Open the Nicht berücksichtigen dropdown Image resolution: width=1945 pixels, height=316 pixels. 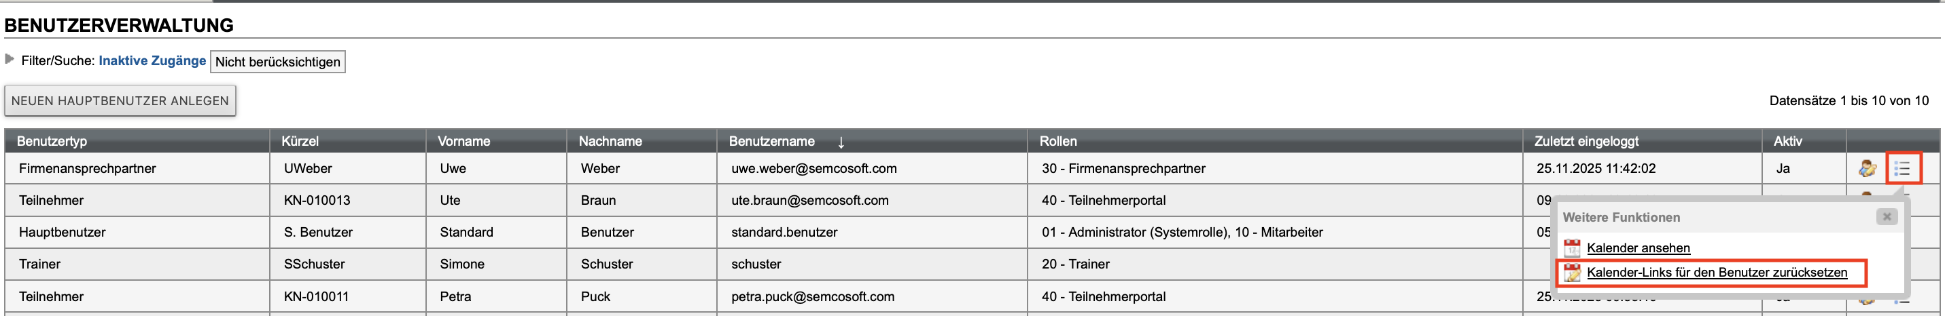click(x=277, y=62)
